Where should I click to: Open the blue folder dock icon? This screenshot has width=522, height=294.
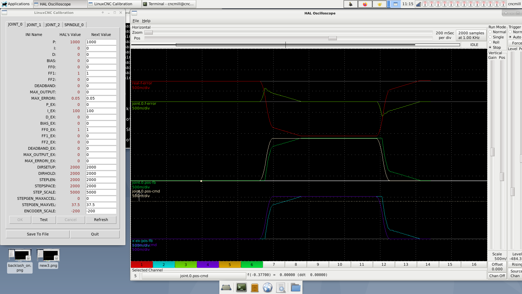click(296, 287)
